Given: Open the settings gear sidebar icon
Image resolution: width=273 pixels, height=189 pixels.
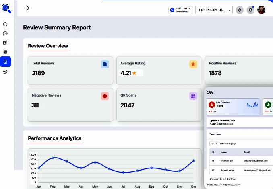Looking at the screenshot, I should tap(5, 71).
